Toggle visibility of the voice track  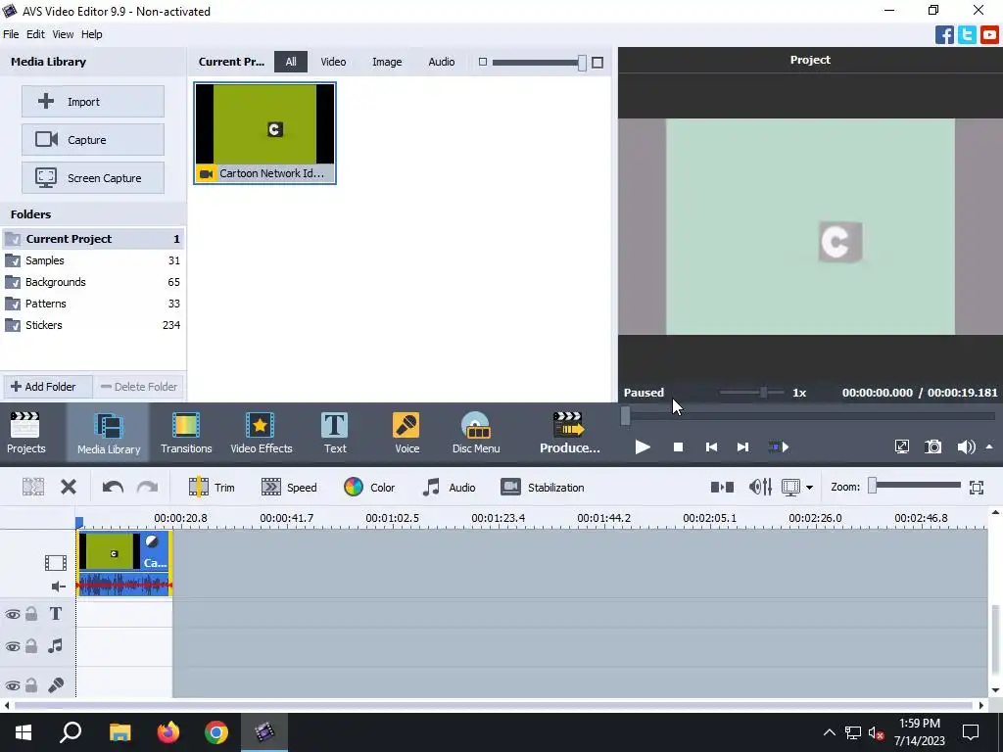coord(12,685)
